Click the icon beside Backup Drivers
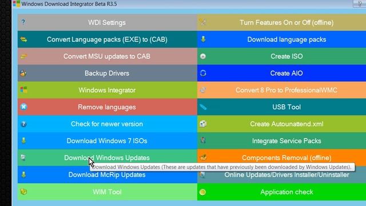 pos(23,73)
